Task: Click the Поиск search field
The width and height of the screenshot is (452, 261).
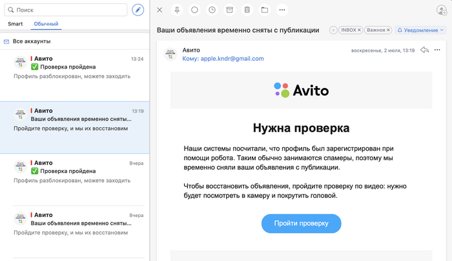Action: (x=65, y=10)
